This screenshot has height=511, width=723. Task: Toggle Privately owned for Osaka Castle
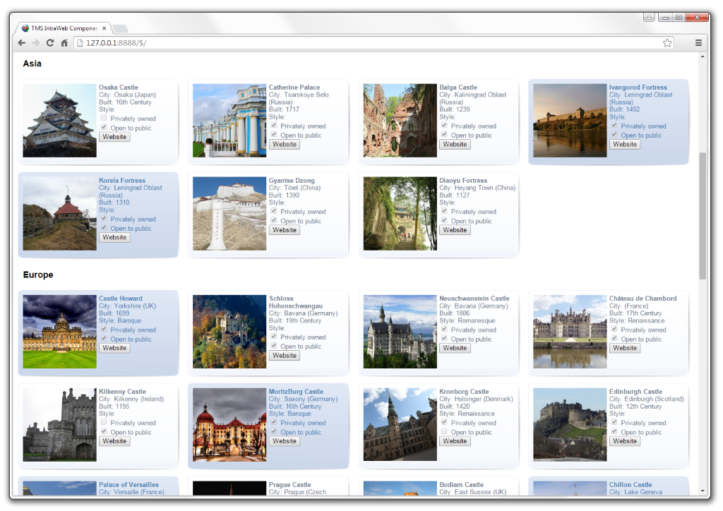(104, 119)
